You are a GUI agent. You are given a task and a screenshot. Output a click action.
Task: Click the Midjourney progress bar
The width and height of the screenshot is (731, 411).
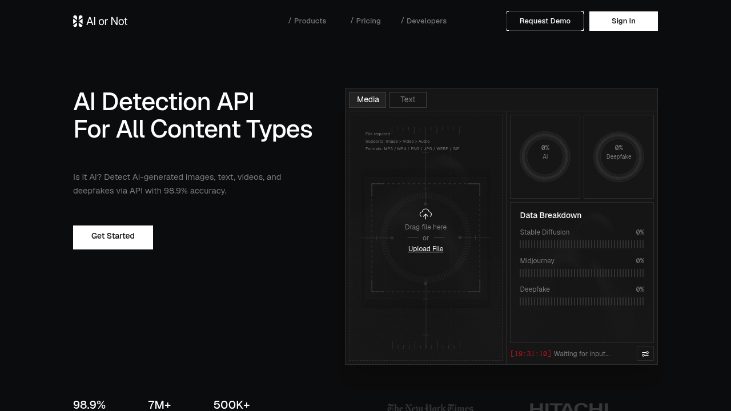pyautogui.click(x=582, y=273)
